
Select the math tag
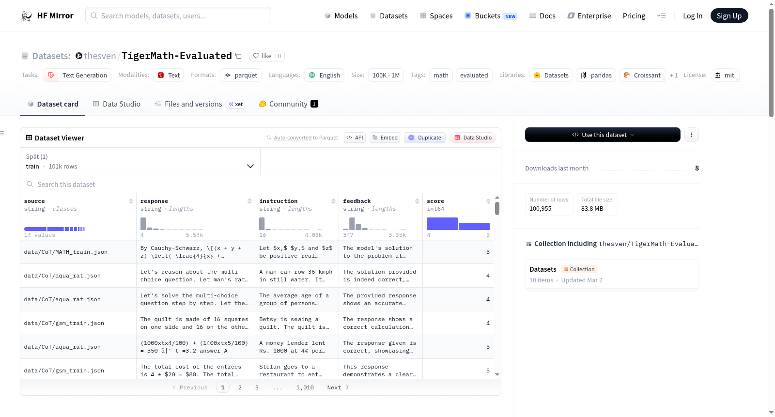[x=441, y=75]
